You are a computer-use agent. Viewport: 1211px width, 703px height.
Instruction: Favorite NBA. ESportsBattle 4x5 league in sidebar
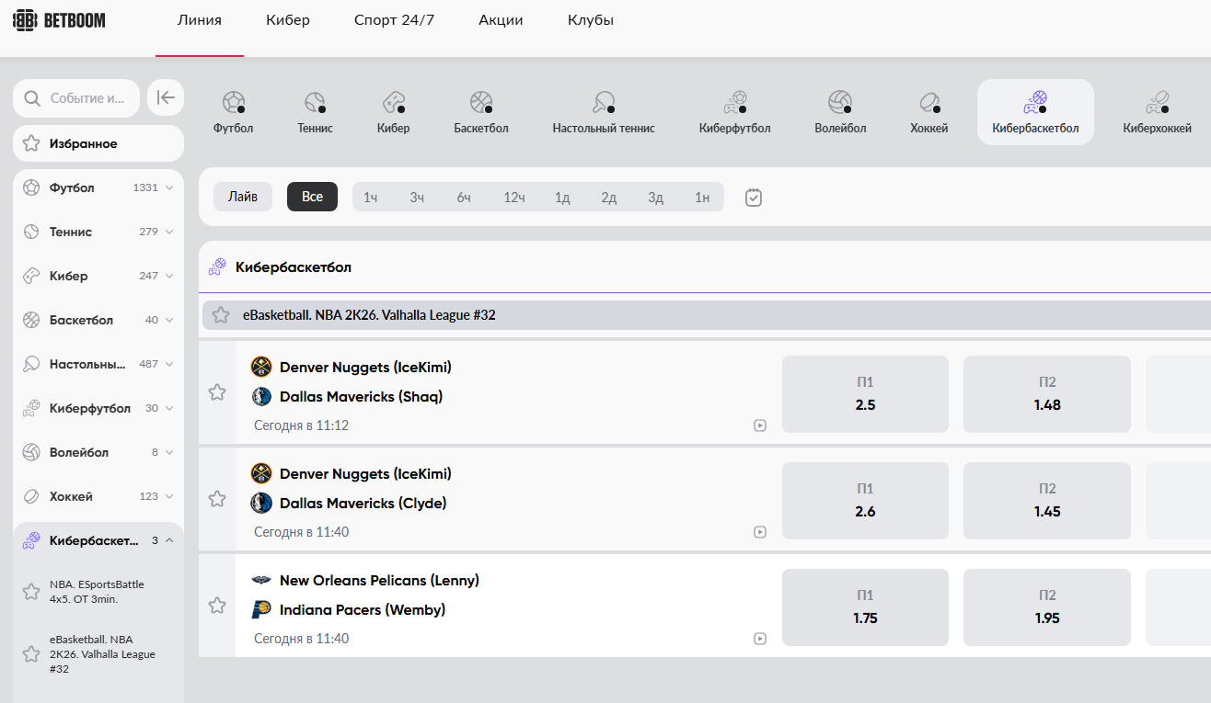pyautogui.click(x=31, y=592)
